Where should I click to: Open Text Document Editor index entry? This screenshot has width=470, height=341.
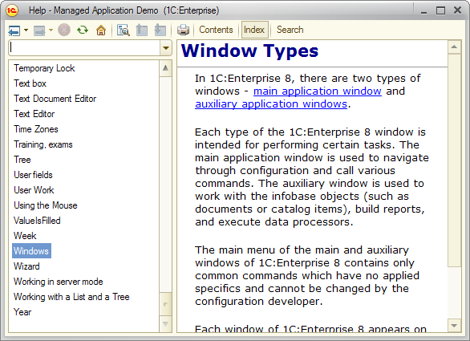(x=55, y=99)
